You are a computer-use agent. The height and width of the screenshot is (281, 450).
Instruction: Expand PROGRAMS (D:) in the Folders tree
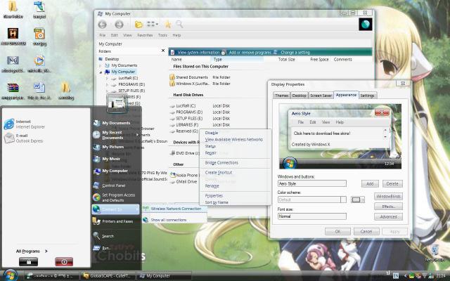coord(107,84)
